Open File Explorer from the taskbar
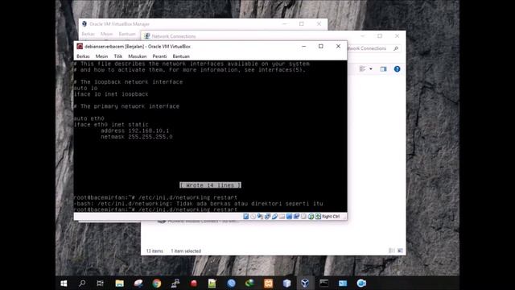 [120, 283]
